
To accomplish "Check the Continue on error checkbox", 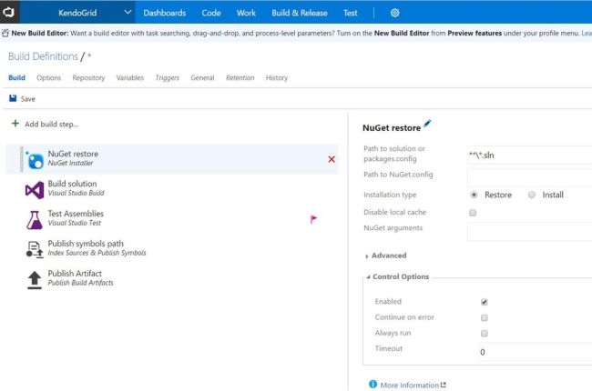I will (x=484, y=317).
